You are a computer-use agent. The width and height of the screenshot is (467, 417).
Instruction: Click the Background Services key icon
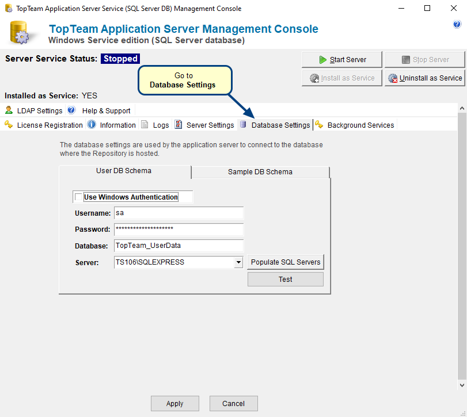coord(319,125)
